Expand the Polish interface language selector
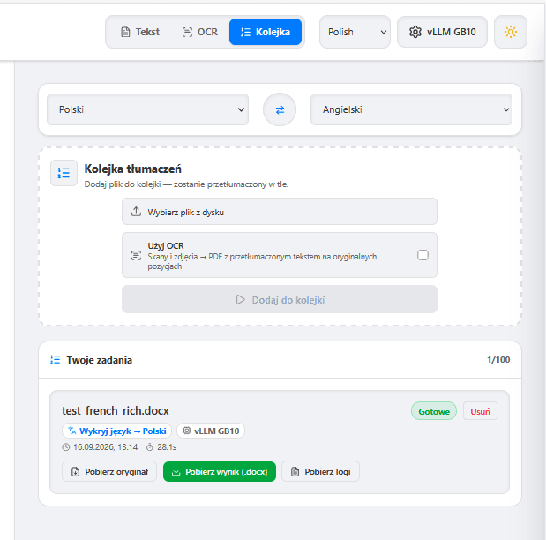The width and height of the screenshot is (546, 540). click(x=355, y=32)
